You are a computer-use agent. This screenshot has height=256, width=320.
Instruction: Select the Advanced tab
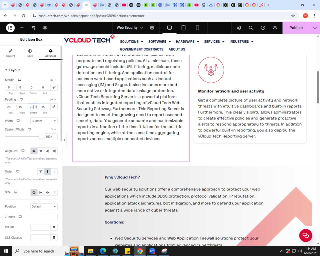pos(51,53)
